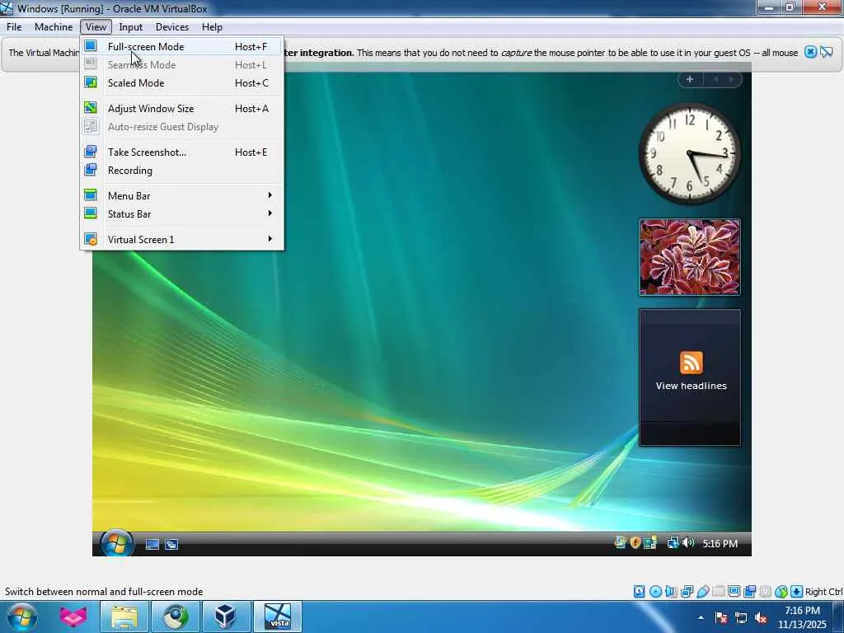Click the Vista guest volume tray icon
Image resolution: width=844 pixels, height=633 pixels.
coord(688,542)
